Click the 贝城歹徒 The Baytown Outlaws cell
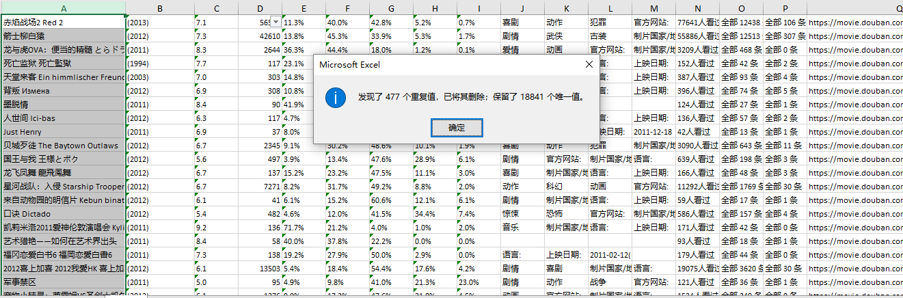Screen dimensions: 903x298 pos(63,146)
